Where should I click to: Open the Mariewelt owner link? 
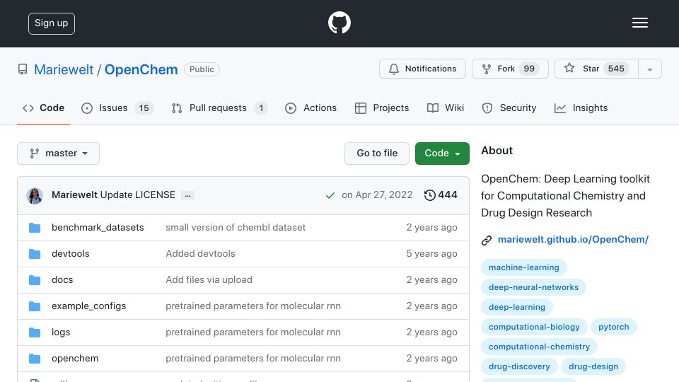pyautogui.click(x=64, y=69)
